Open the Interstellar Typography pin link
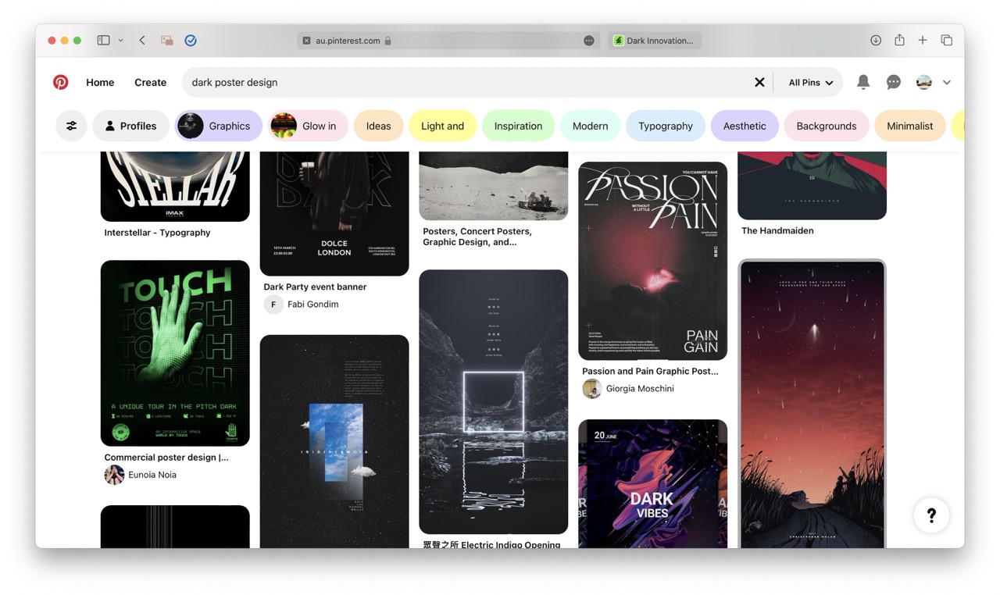This screenshot has width=1000, height=595. point(155,232)
